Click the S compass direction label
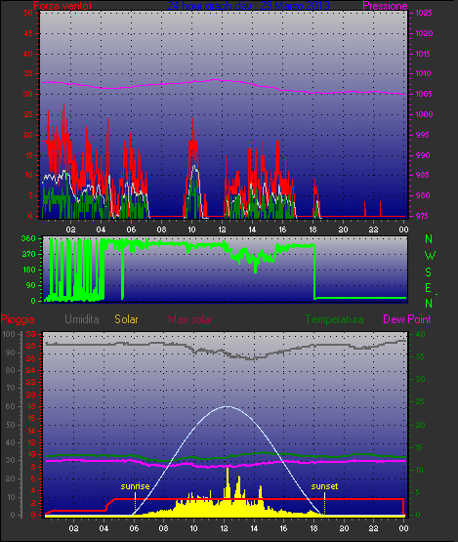 coord(429,272)
